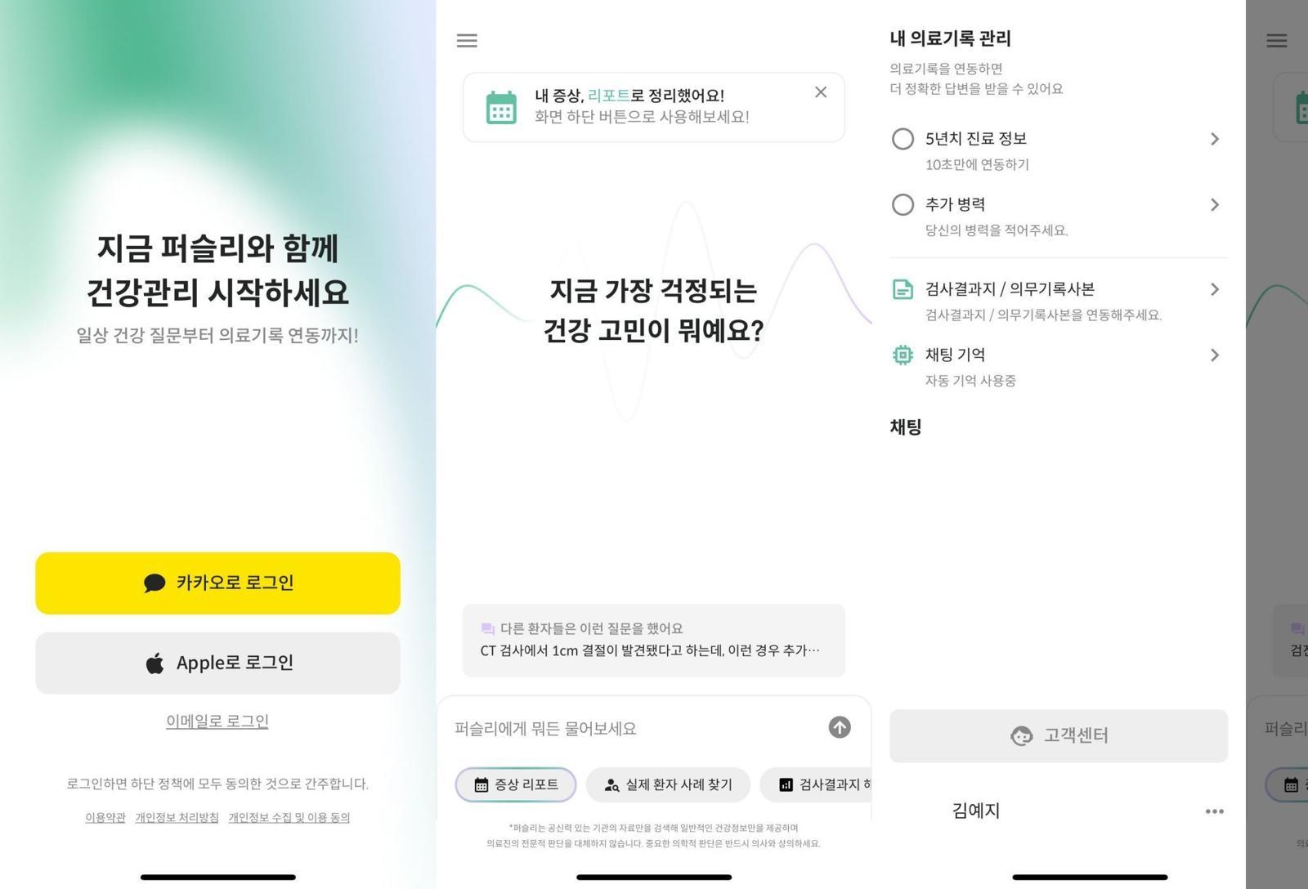Open the 이메일로 로그인 link
This screenshot has width=1308, height=889.
coord(217,721)
